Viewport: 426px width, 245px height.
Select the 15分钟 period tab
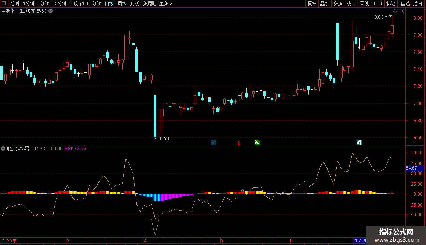[60, 3]
